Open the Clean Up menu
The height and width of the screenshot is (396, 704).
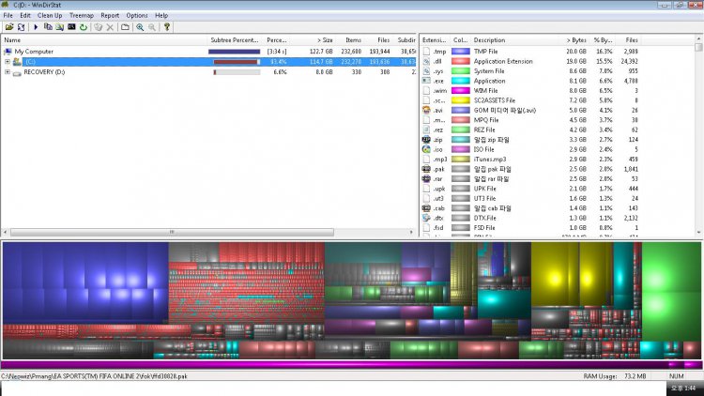pos(50,15)
